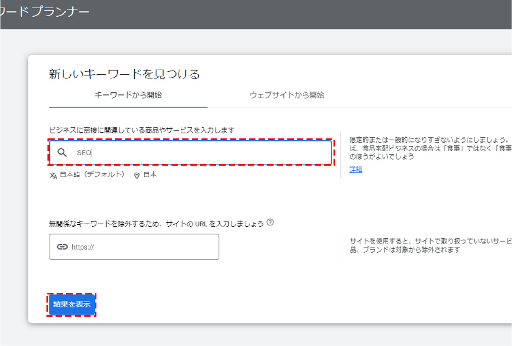The image size is (512, 346).
Task: Click the 無関係なキーワードを除外するため label text
Action: click(x=156, y=224)
